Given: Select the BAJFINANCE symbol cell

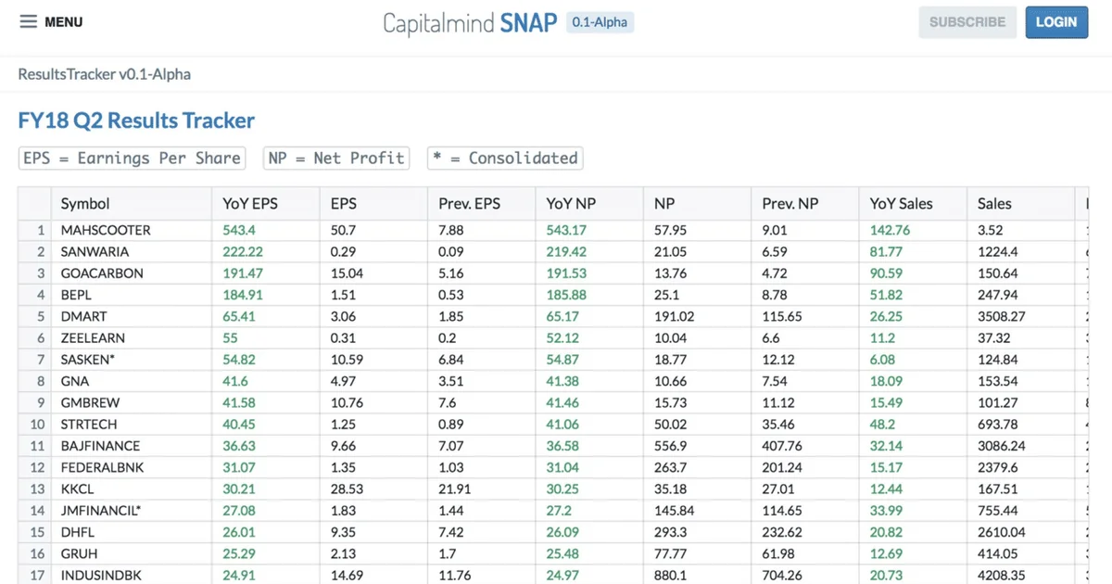Looking at the screenshot, I should click(x=133, y=446).
